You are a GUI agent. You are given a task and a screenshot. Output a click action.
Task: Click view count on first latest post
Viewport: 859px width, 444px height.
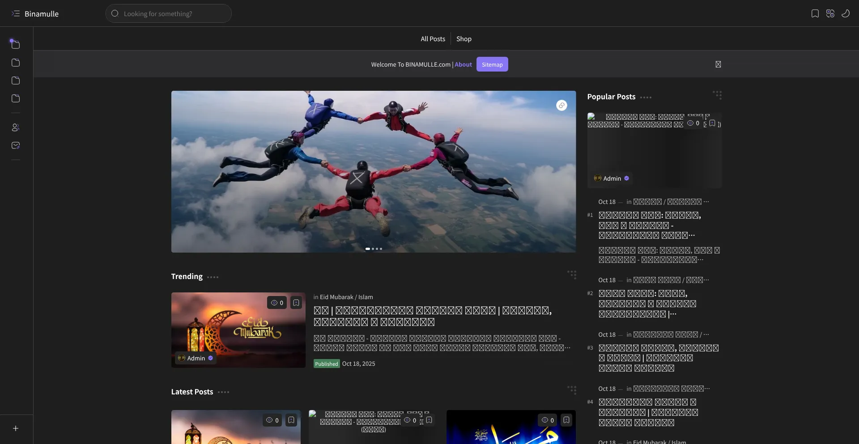(x=272, y=420)
